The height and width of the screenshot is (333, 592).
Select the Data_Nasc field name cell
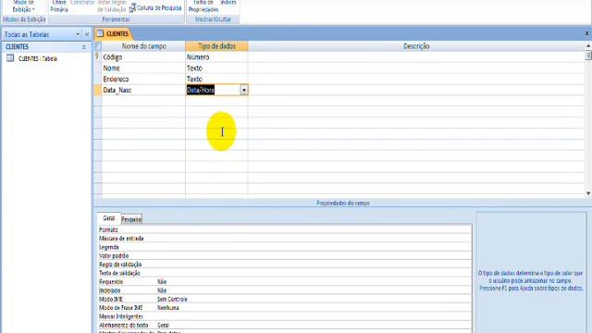point(143,90)
